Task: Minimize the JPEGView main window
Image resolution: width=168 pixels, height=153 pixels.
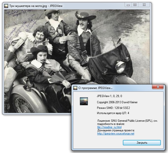Action: [128, 5]
